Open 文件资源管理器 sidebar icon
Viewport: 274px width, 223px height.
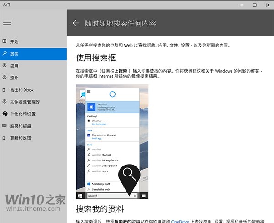pyautogui.click(x=5, y=102)
